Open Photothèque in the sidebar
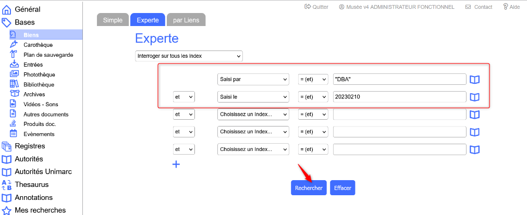Viewport: 527px width, 215px height. point(39,74)
